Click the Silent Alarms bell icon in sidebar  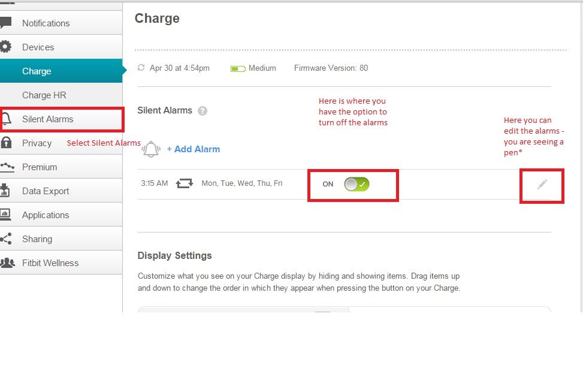(5, 119)
